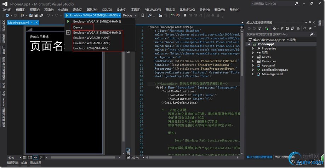
Task: Click the Undo icon in the toolbar
Action: click(47, 16)
